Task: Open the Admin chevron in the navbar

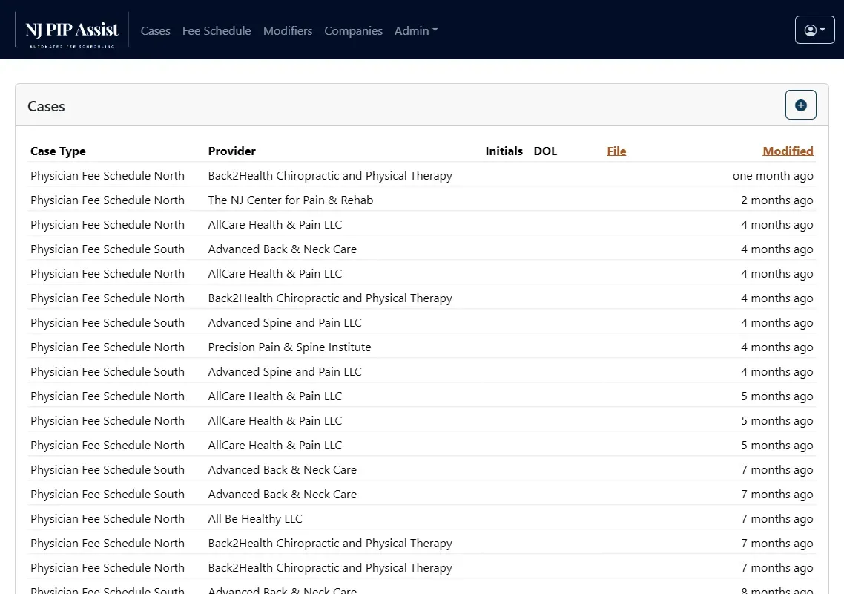Action: tap(436, 30)
